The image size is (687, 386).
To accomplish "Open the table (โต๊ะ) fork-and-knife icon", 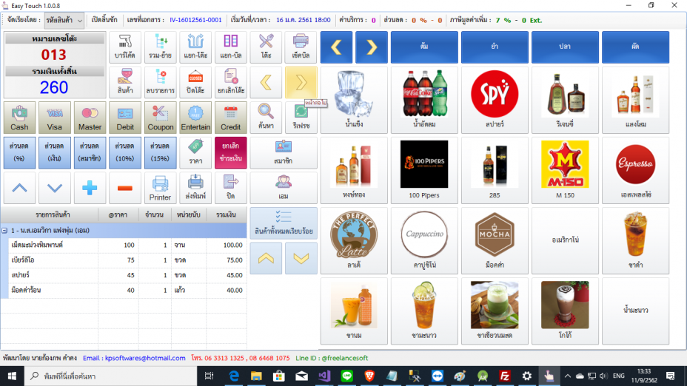I will [x=266, y=47].
